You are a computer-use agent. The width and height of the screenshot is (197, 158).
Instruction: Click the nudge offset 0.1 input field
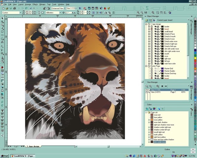click(x=68, y=13)
